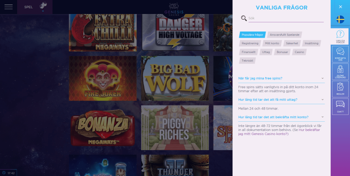The height and width of the screenshot is (176, 350).
Task: Select the Uttag category
Action: (x=266, y=52)
